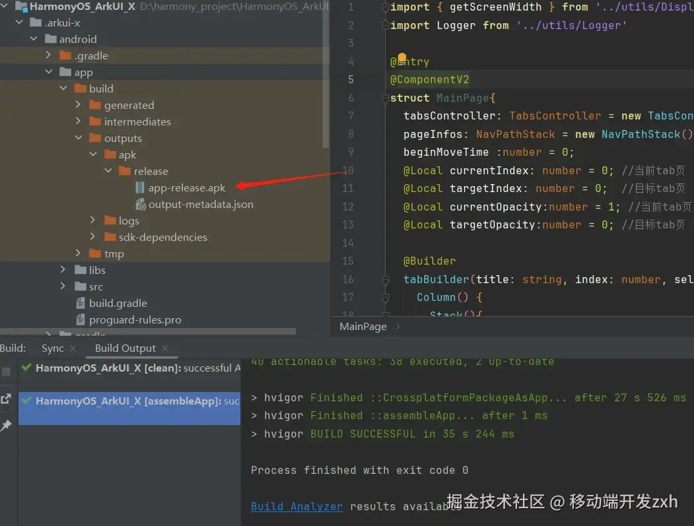Collapse the build folder
The image size is (694, 526).
63,88
